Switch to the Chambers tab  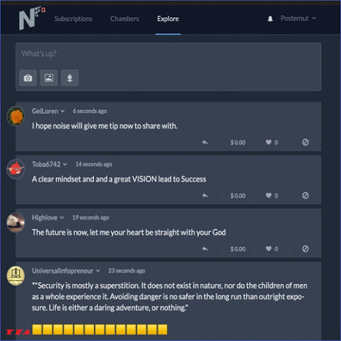click(125, 19)
